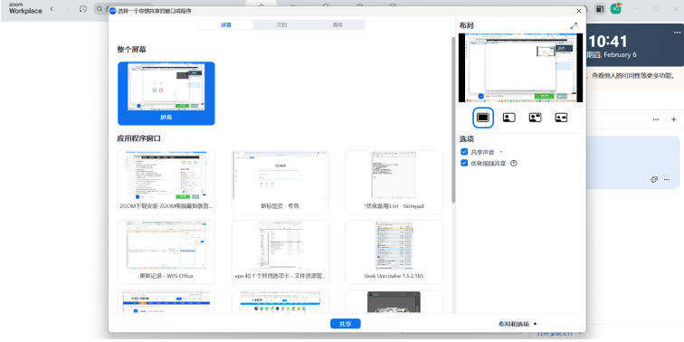
Task: Select the 新标签页 browser window thumbnail
Action: (x=280, y=182)
